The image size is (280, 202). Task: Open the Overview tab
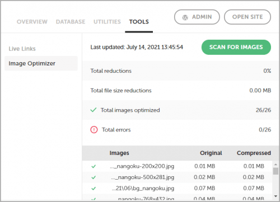coord(32,22)
